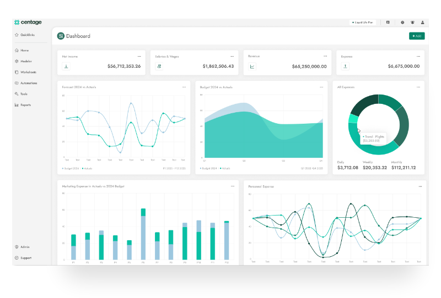Open the Liquid Life Plan selector
441x298 pixels.
click(x=363, y=23)
